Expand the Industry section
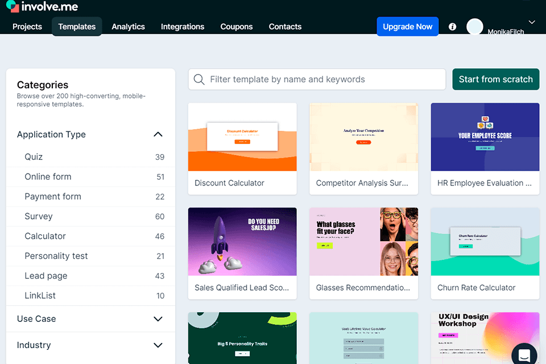The width and height of the screenshot is (546, 364). [x=158, y=345]
